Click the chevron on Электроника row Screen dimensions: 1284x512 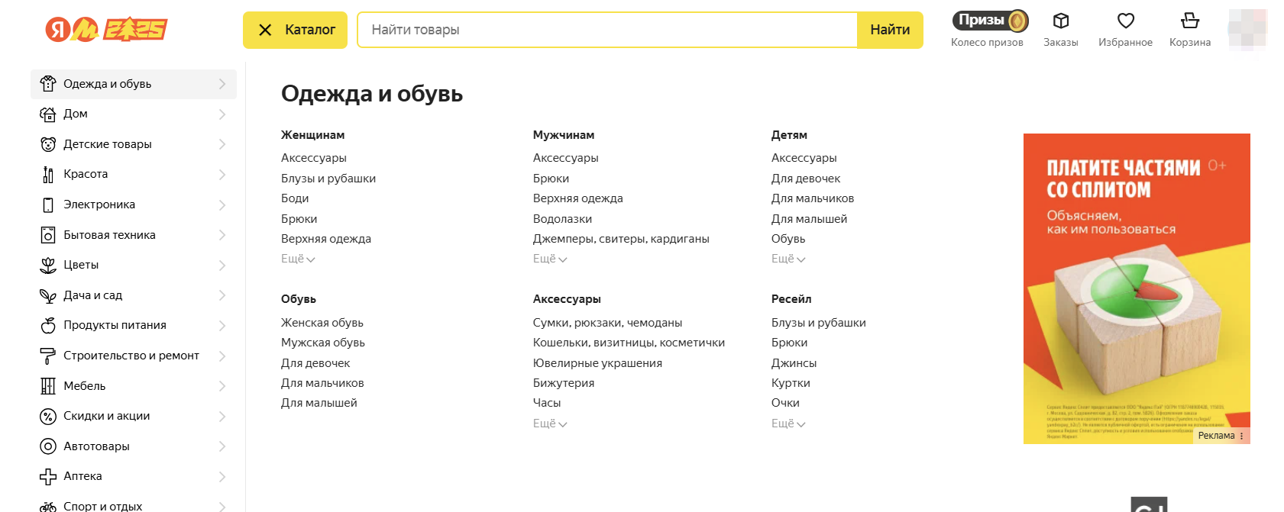(x=222, y=204)
